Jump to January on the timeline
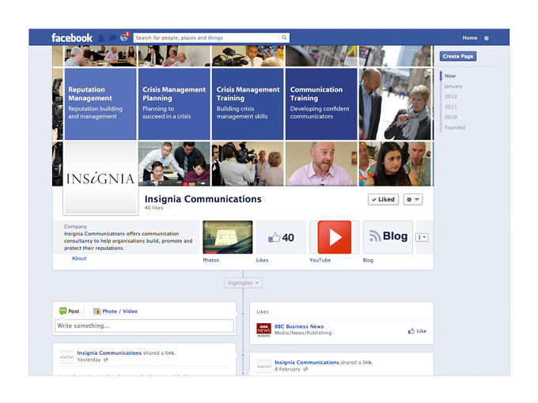This screenshot has height=403, width=538. 453,86
